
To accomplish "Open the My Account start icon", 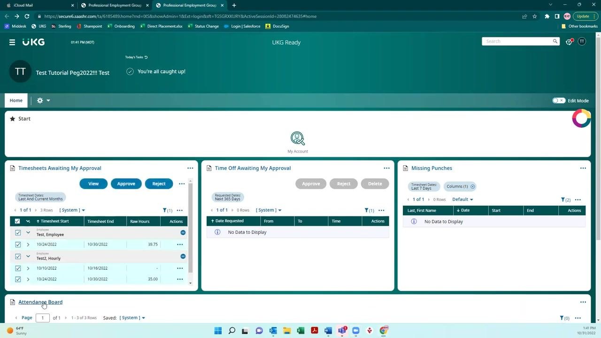I will [298, 143].
